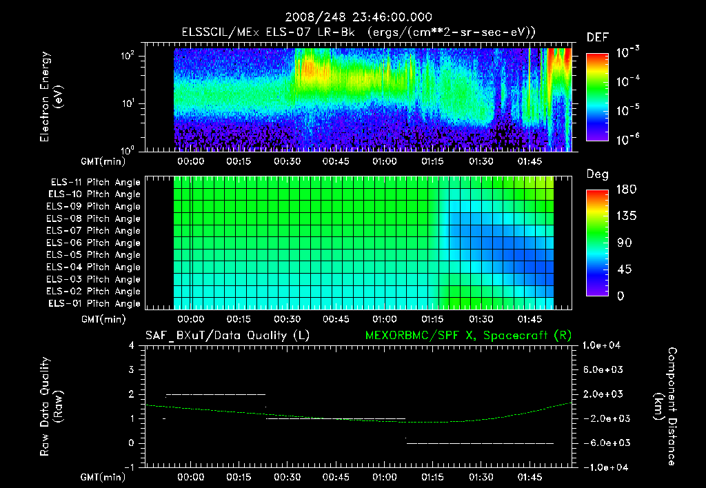Click the Component Distance (km) axis label
706x488 pixels.
(665, 407)
